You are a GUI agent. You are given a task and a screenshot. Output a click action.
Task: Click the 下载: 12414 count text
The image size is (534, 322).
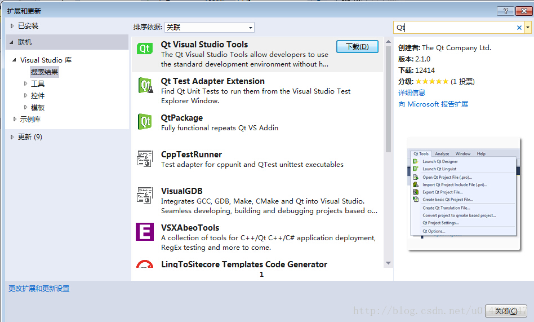pyautogui.click(x=416, y=70)
